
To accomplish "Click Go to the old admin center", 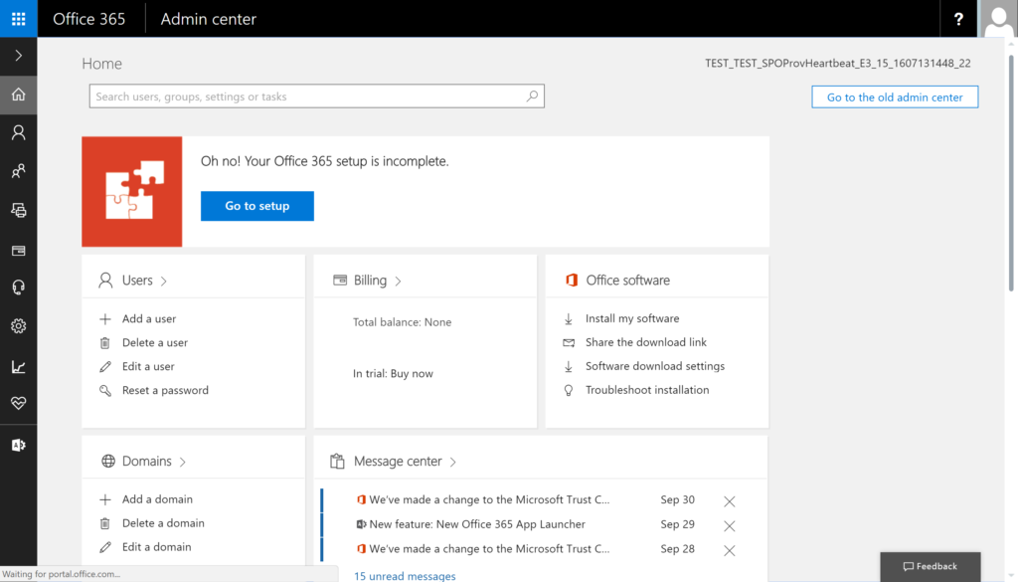I will pyautogui.click(x=895, y=97).
